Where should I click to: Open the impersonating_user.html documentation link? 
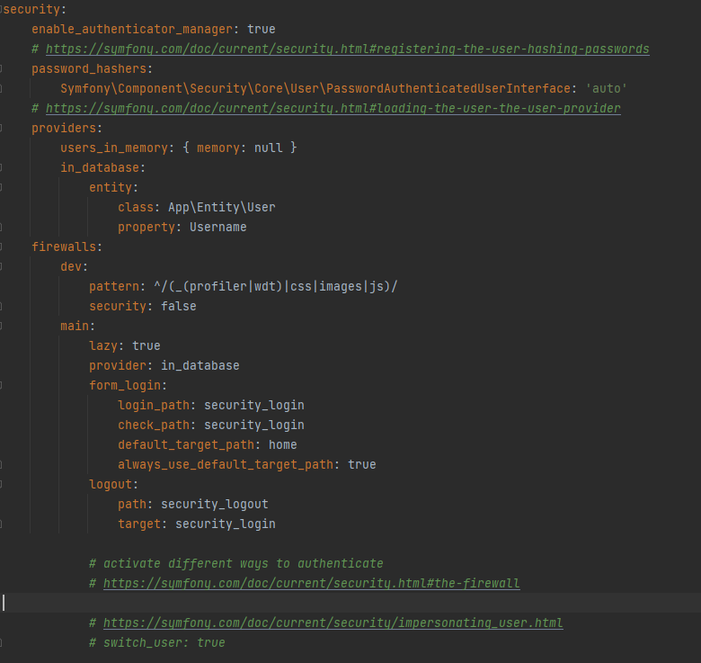tap(333, 623)
